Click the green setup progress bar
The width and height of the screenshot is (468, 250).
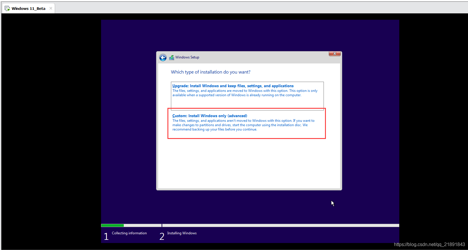[112, 225]
